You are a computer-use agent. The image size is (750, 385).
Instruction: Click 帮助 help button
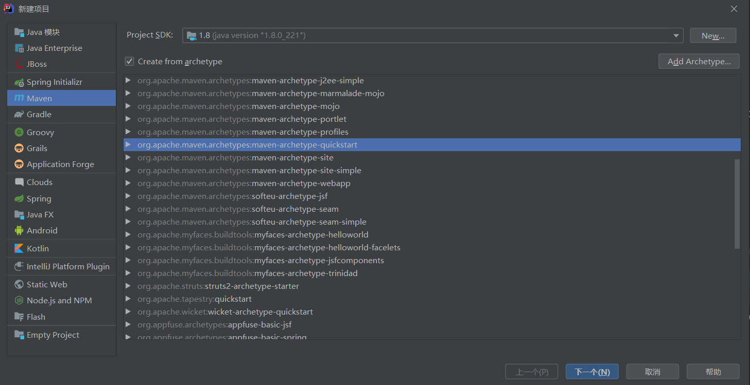click(713, 372)
